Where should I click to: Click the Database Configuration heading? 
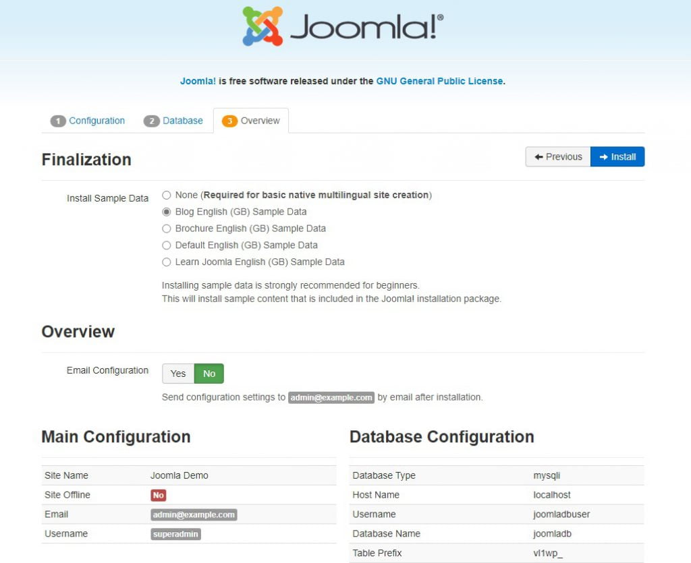point(441,437)
